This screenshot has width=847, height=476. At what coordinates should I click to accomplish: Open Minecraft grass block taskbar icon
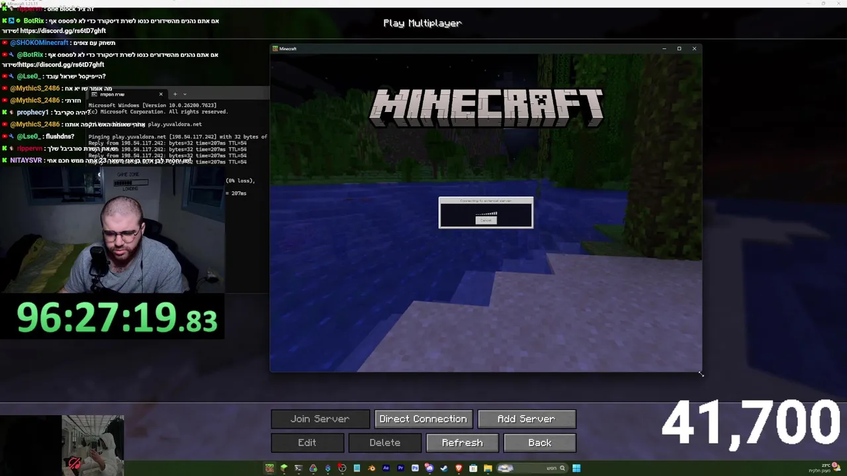point(269,468)
